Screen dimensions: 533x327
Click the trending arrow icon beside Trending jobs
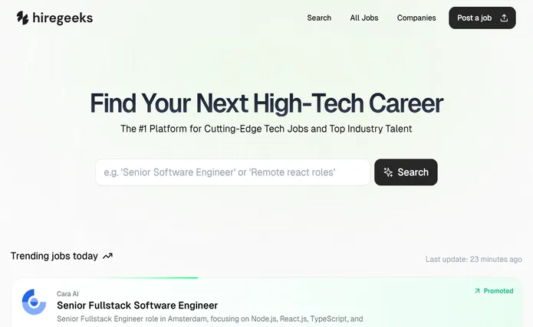coord(107,256)
